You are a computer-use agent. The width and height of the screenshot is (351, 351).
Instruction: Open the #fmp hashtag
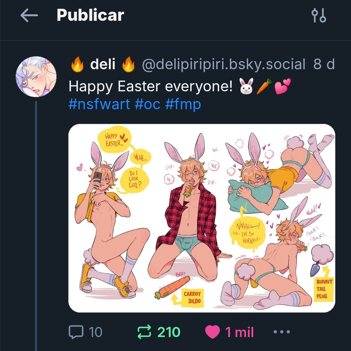pos(183,105)
